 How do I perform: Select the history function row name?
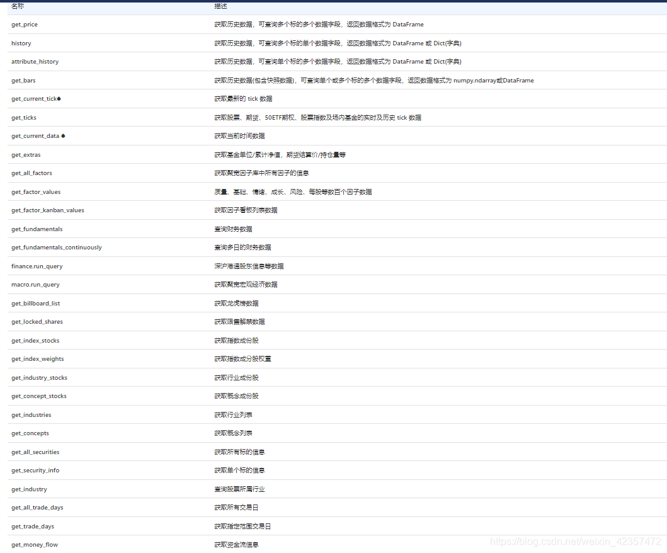(x=21, y=43)
